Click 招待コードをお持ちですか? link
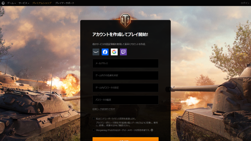 103,109
